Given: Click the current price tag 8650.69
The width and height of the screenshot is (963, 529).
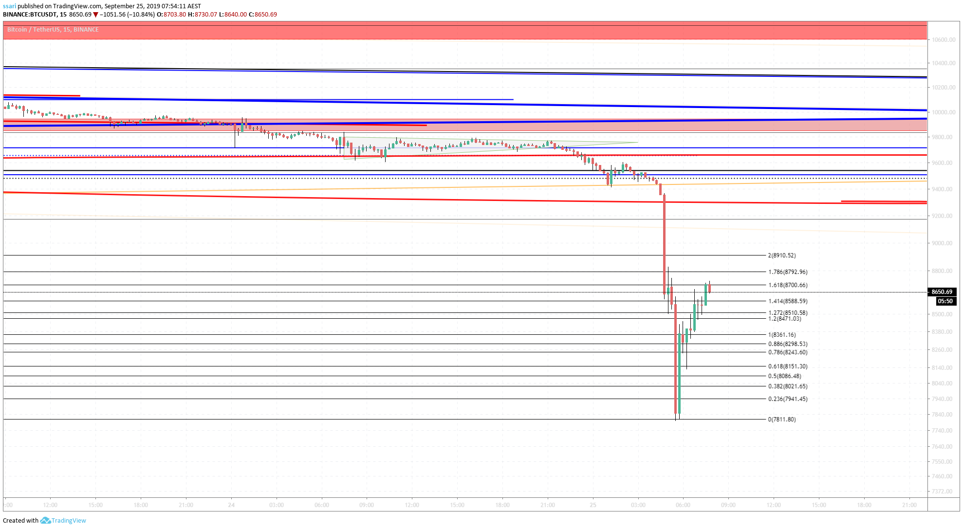Looking at the screenshot, I should pyautogui.click(x=942, y=292).
